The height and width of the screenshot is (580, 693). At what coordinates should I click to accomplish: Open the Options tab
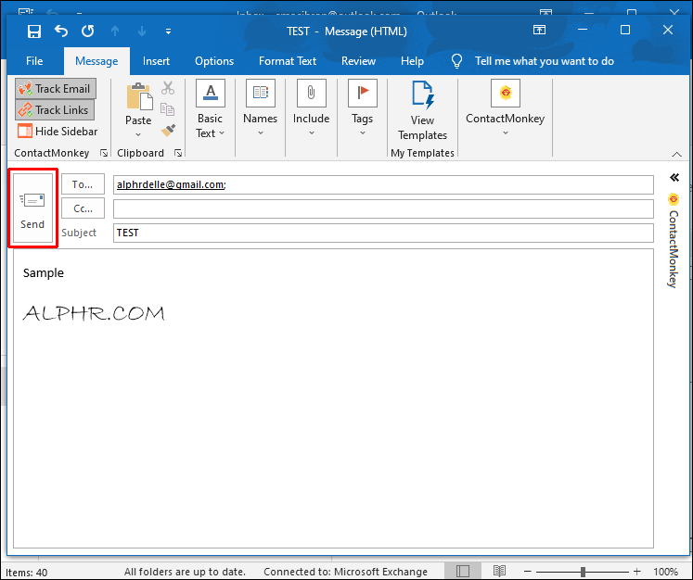pos(214,61)
